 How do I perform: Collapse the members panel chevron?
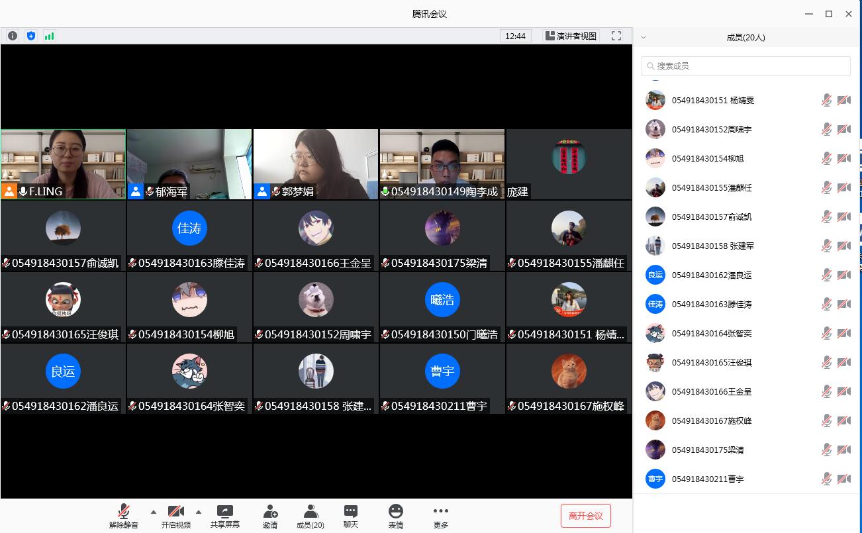pyautogui.click(x=644, y=38)
